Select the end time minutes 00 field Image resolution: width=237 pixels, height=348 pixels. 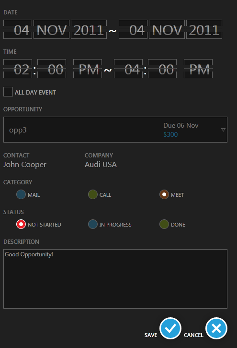[162, 69]
